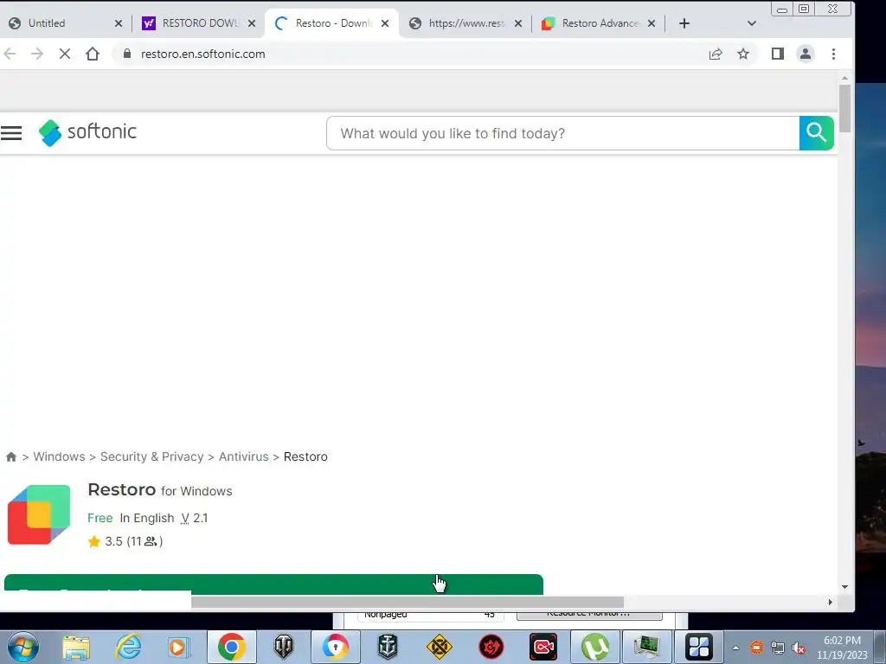Screen dimensions: 886x664
Task: Open the browser side panel
Action: (x=778, y=54)
